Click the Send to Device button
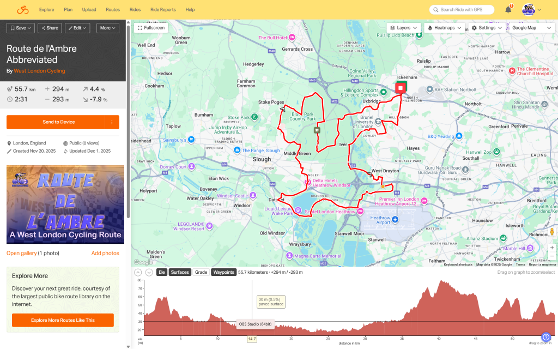This screenshot has height=349, width=558. click(56, 122)
